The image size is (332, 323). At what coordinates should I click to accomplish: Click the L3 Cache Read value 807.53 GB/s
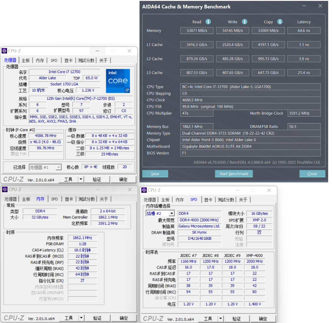197,73
